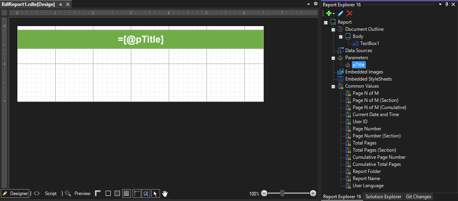
Task: Collapse the Parameters tree node
Action: [x=333, y=58]
